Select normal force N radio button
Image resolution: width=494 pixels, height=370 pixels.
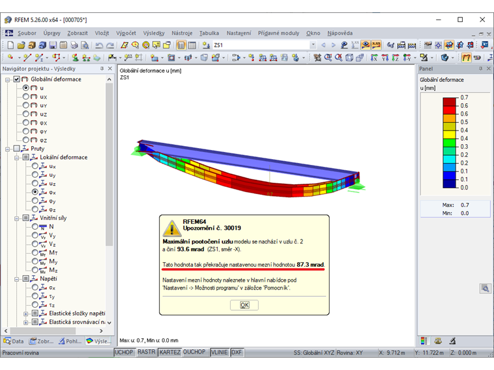35,227
